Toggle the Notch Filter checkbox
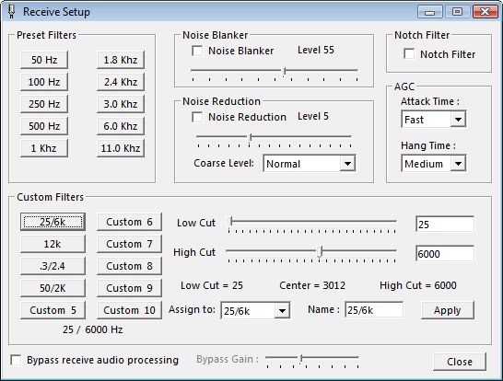 pos(409,53)
